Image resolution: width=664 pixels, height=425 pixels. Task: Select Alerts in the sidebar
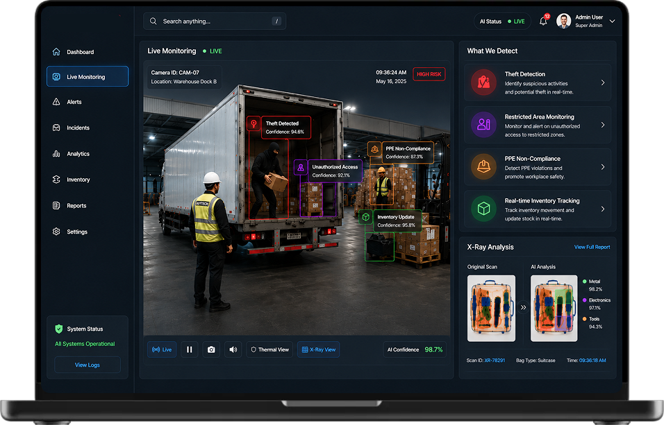(x=88, y=101)
